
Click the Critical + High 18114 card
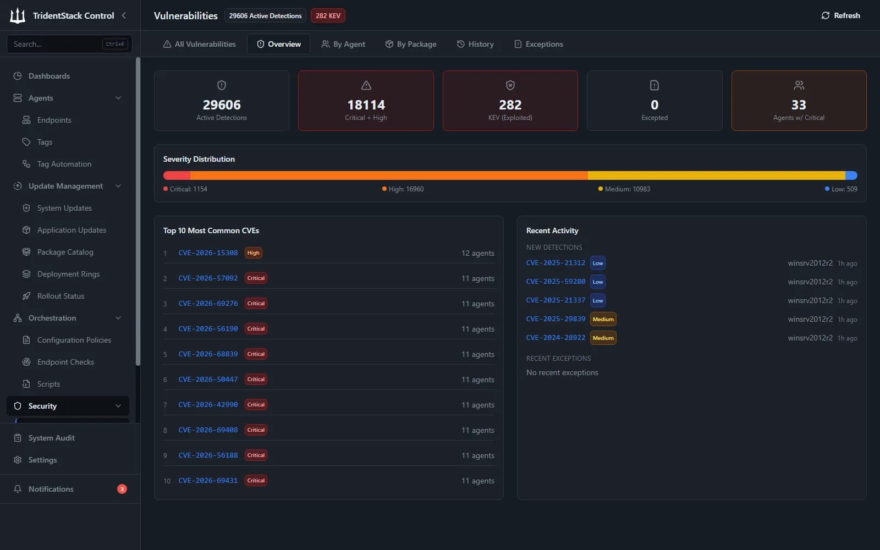click(x=366, y=101)
